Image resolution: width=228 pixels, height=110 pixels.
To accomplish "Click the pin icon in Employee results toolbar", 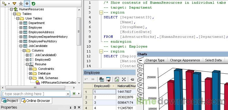I will coord(132,79).
